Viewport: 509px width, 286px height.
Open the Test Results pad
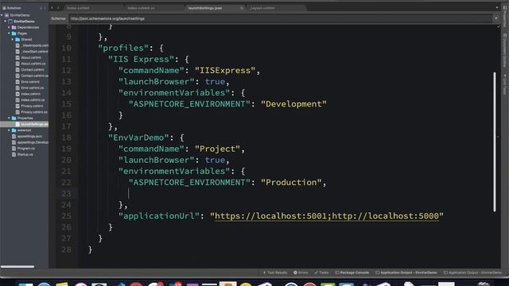point(274,272)
